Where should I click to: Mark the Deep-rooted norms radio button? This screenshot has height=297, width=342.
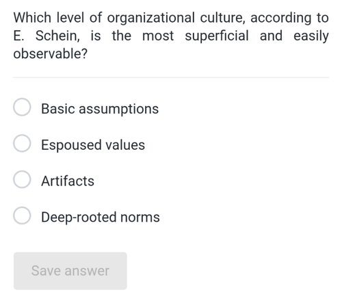coord(22,216)
